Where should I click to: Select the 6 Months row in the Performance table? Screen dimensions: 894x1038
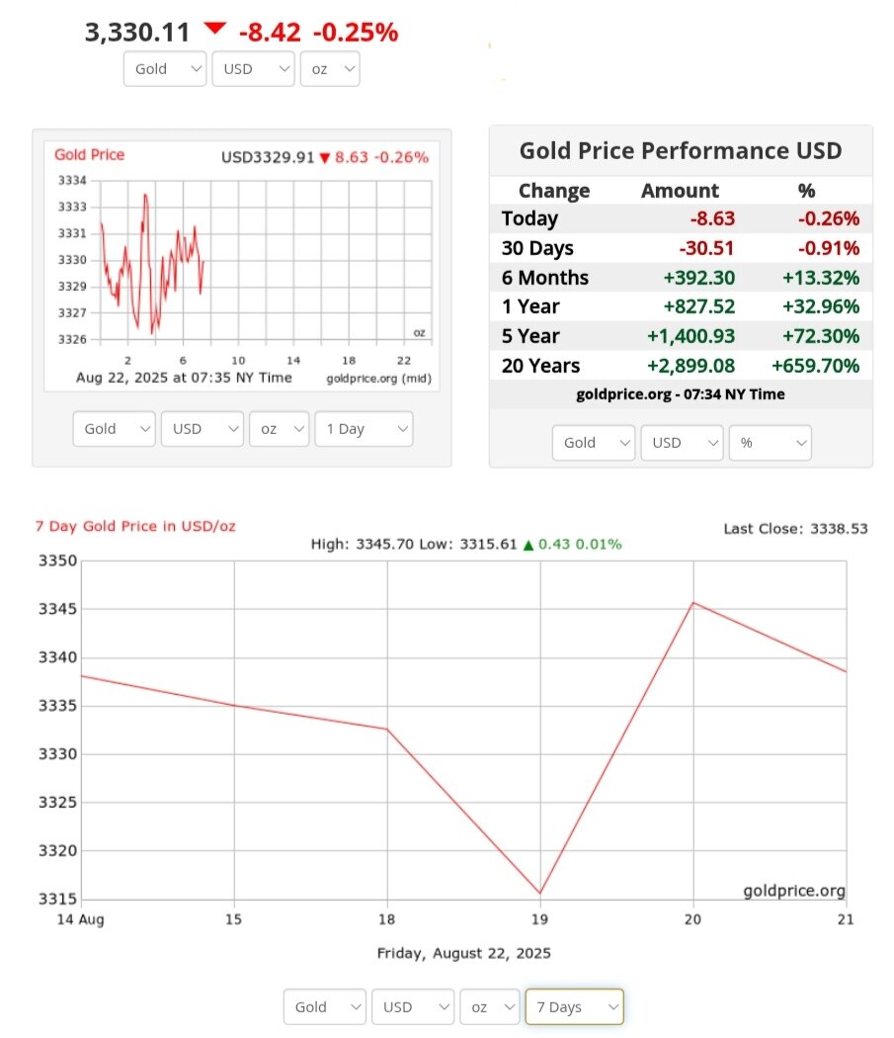(x=680, y=278)
